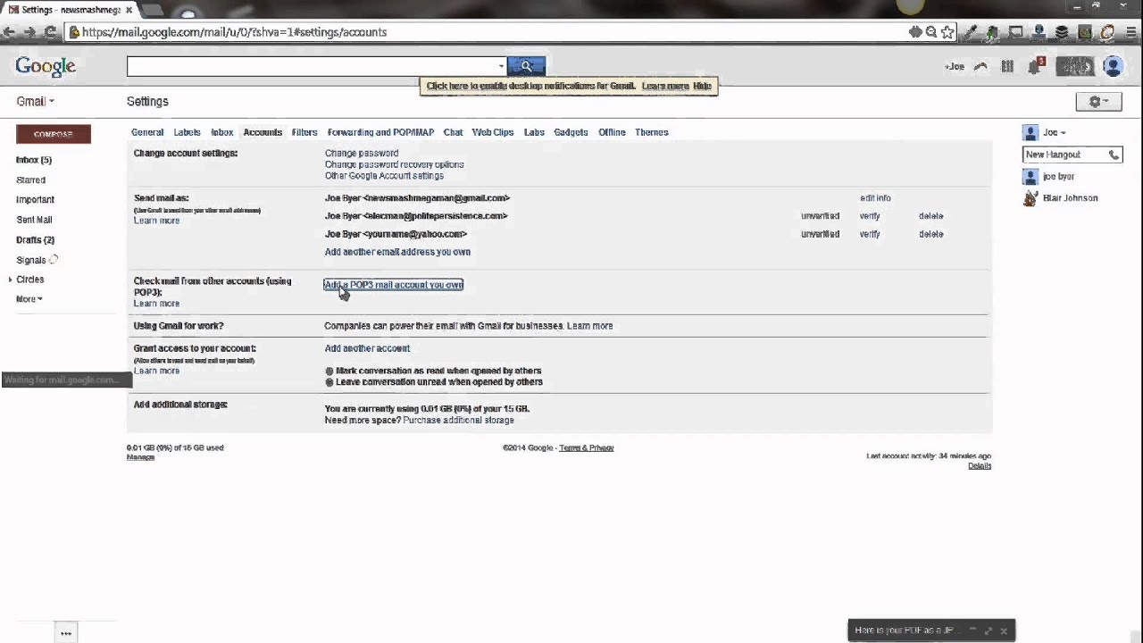Switch to the General settings tab

pyautogui.click(x=147, y=132)
